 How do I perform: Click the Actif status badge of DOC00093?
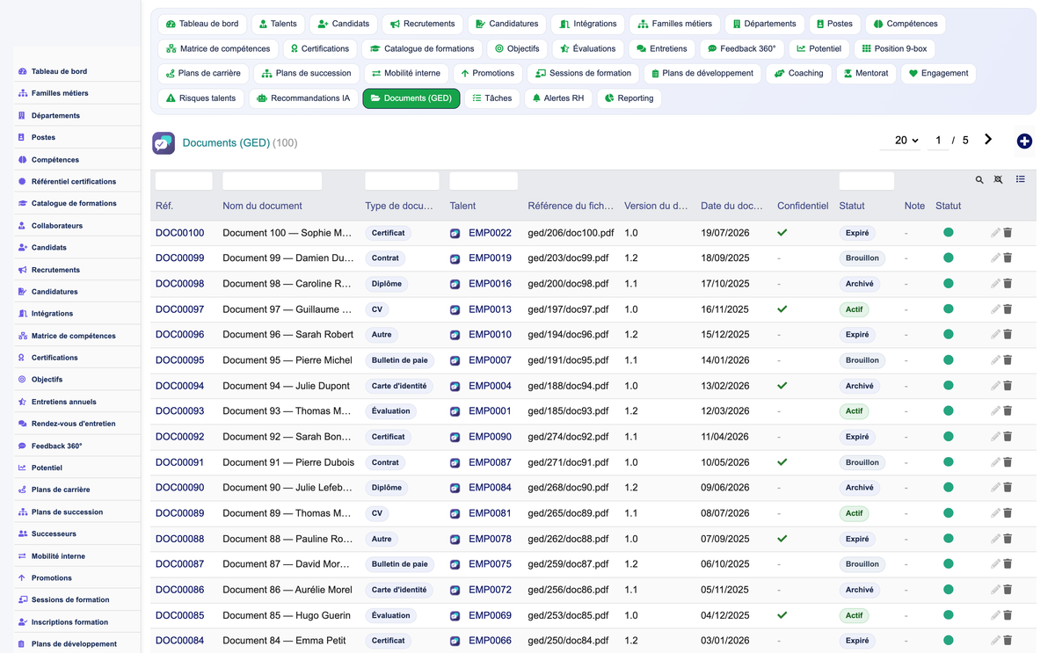(854, 411)
